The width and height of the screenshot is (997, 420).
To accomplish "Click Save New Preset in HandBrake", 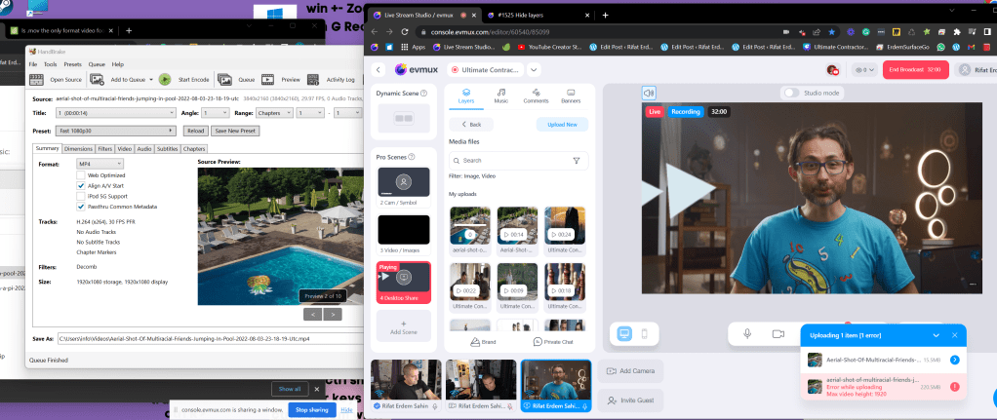I will coord(236,131).
